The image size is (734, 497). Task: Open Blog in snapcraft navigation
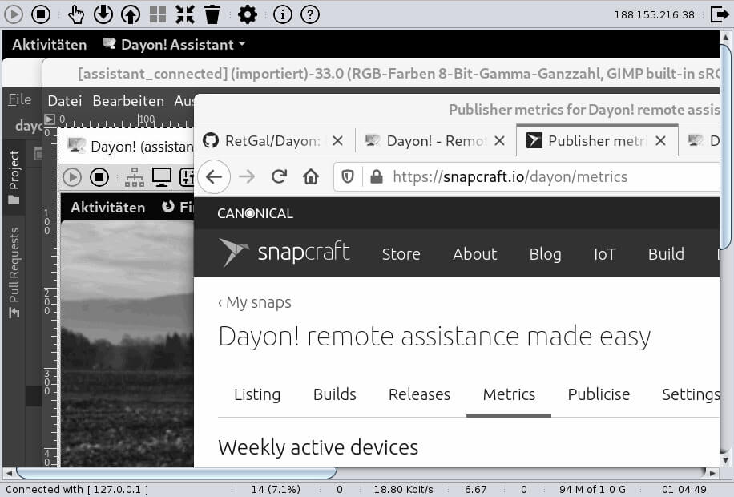click(546, 254)
